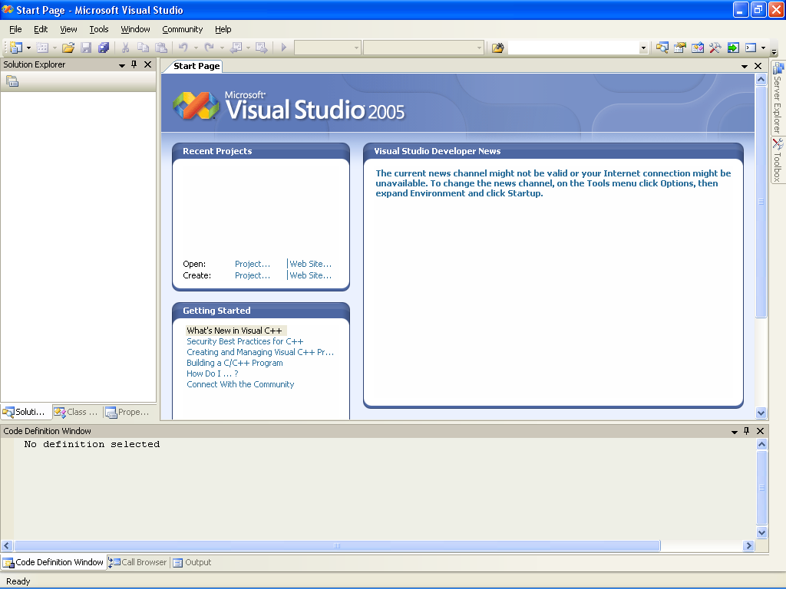Click the Properties Window toolbar icon
Screen dimensions: 786x589
[x=680, y=48]
